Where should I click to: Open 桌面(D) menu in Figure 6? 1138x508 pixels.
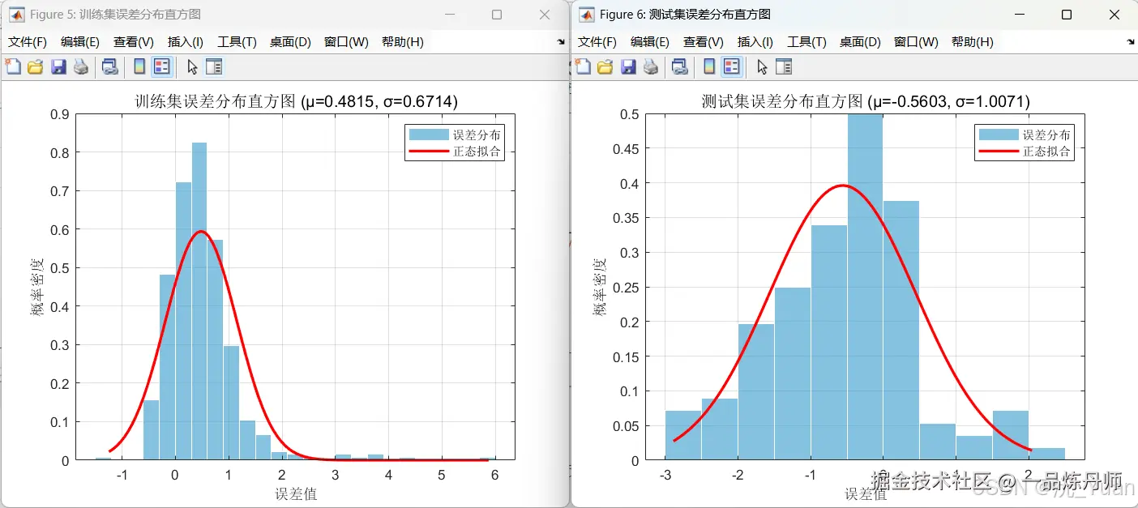pyautogui.click(x=860, y=42)
